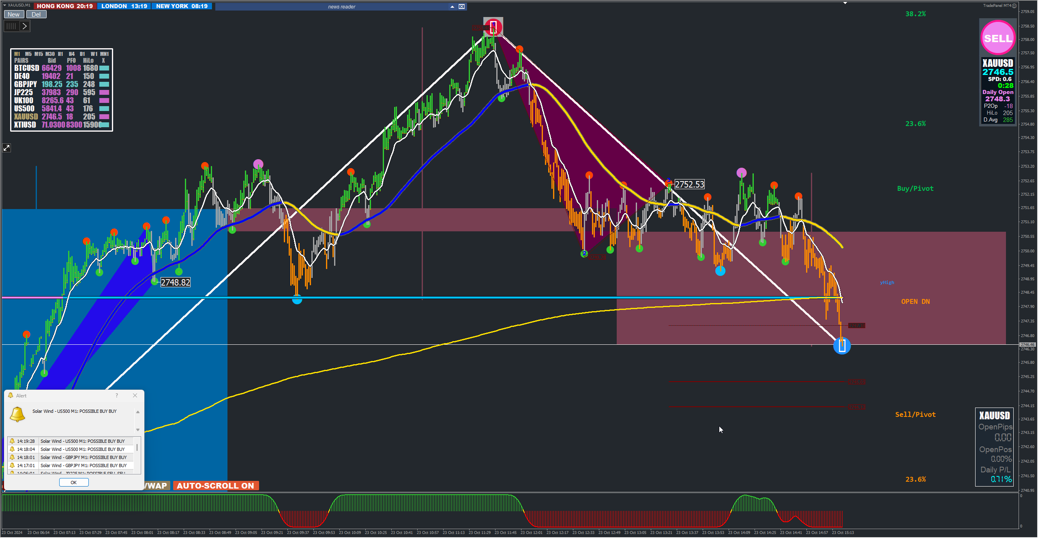This screenshot has width=1038, height=538.
Task: Close the news reader panel
Action: 461,6
